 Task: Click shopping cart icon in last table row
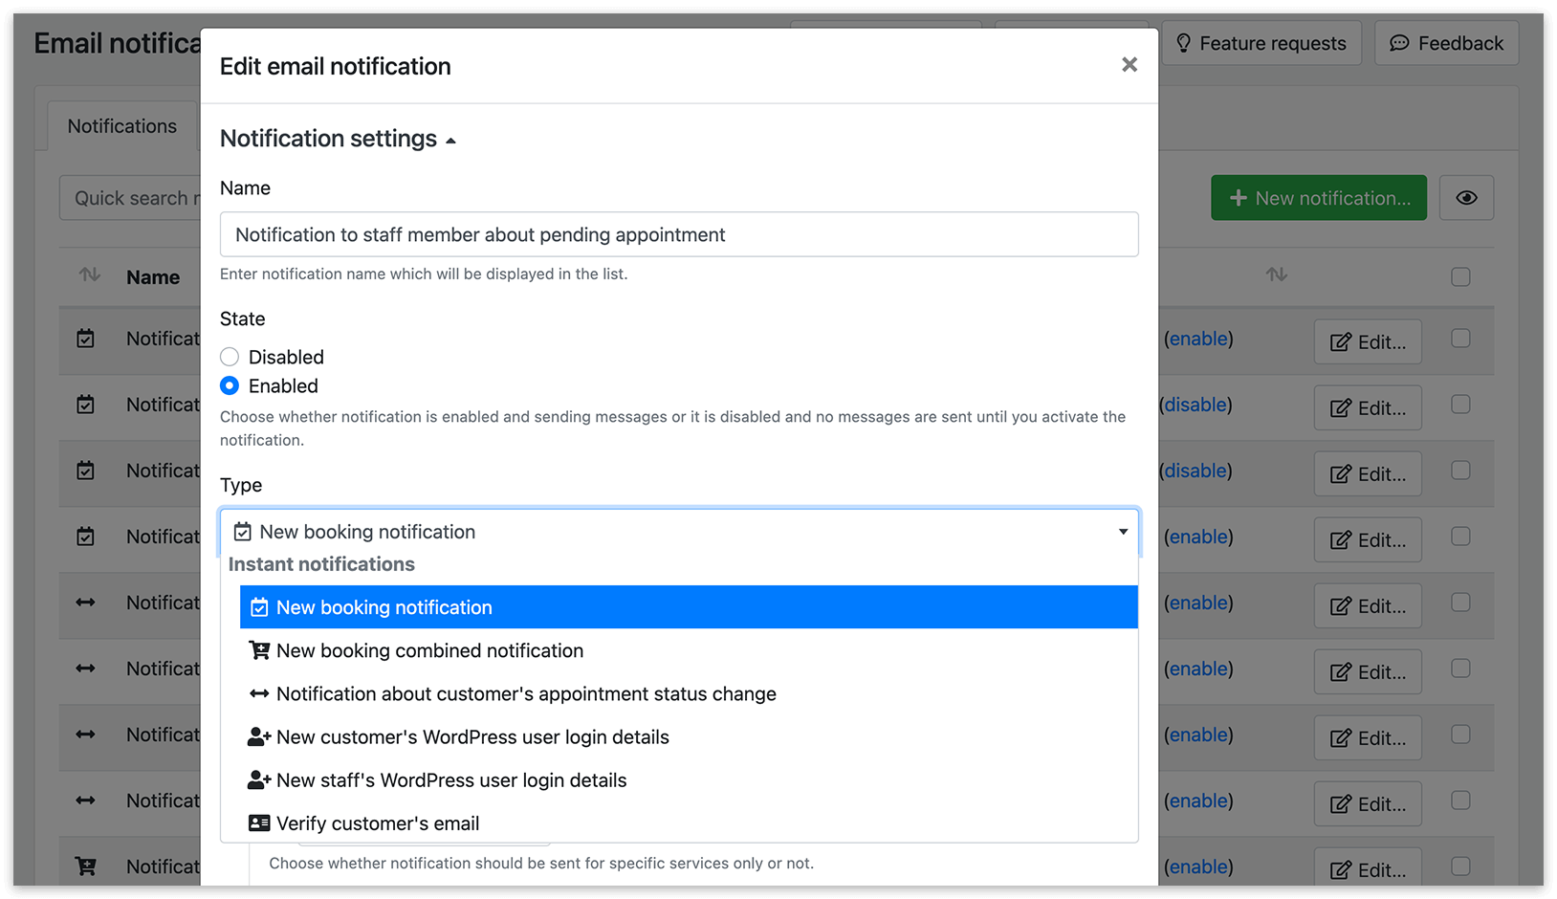point(86,866)
